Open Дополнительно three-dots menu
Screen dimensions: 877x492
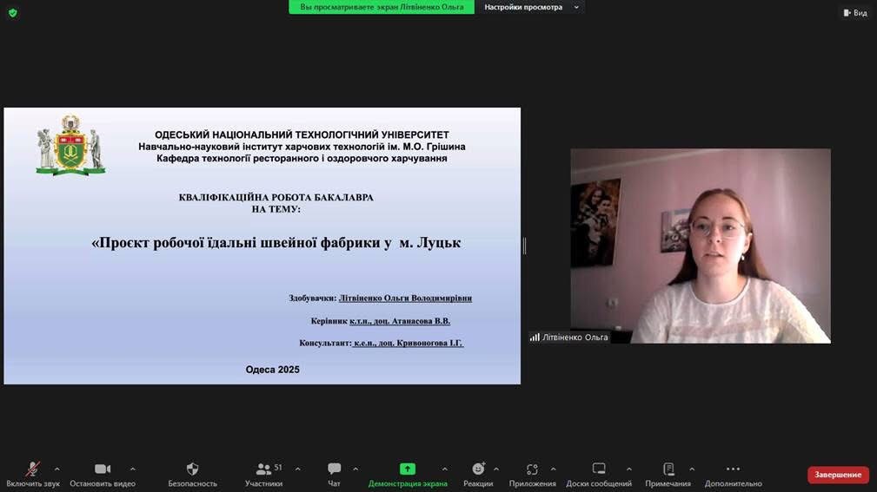[x=734, y=474]
